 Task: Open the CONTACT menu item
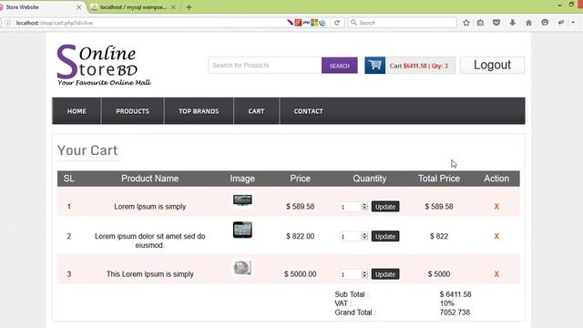click(308, 111)
